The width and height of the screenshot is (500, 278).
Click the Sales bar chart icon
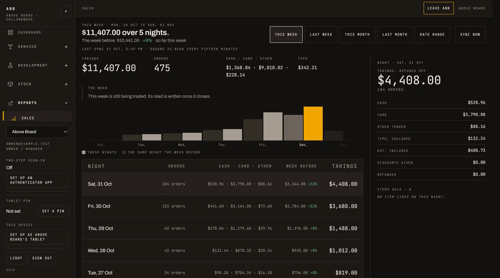point(14,118)
